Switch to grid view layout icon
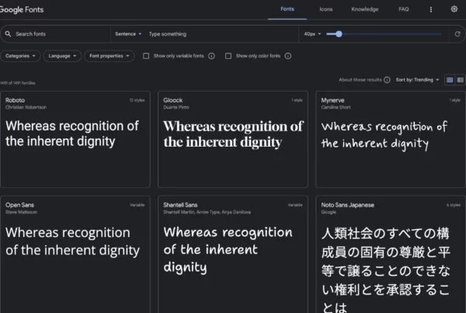Image resolution: width=466 pixels, height=313 pixels. click(x=450, y=80)
